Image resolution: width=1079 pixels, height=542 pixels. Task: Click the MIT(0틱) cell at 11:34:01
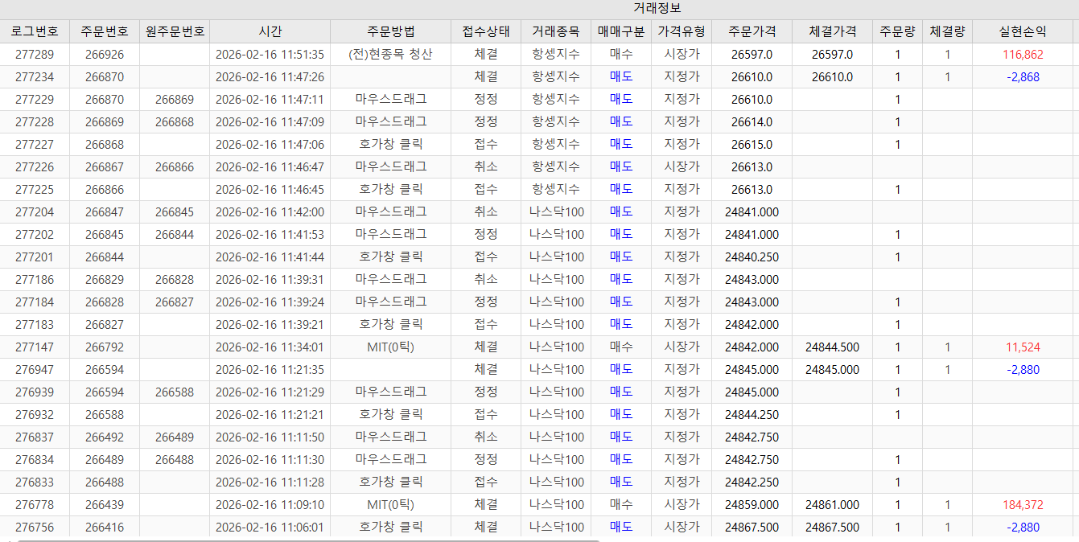pyautogui.click(x=391, y=347)
